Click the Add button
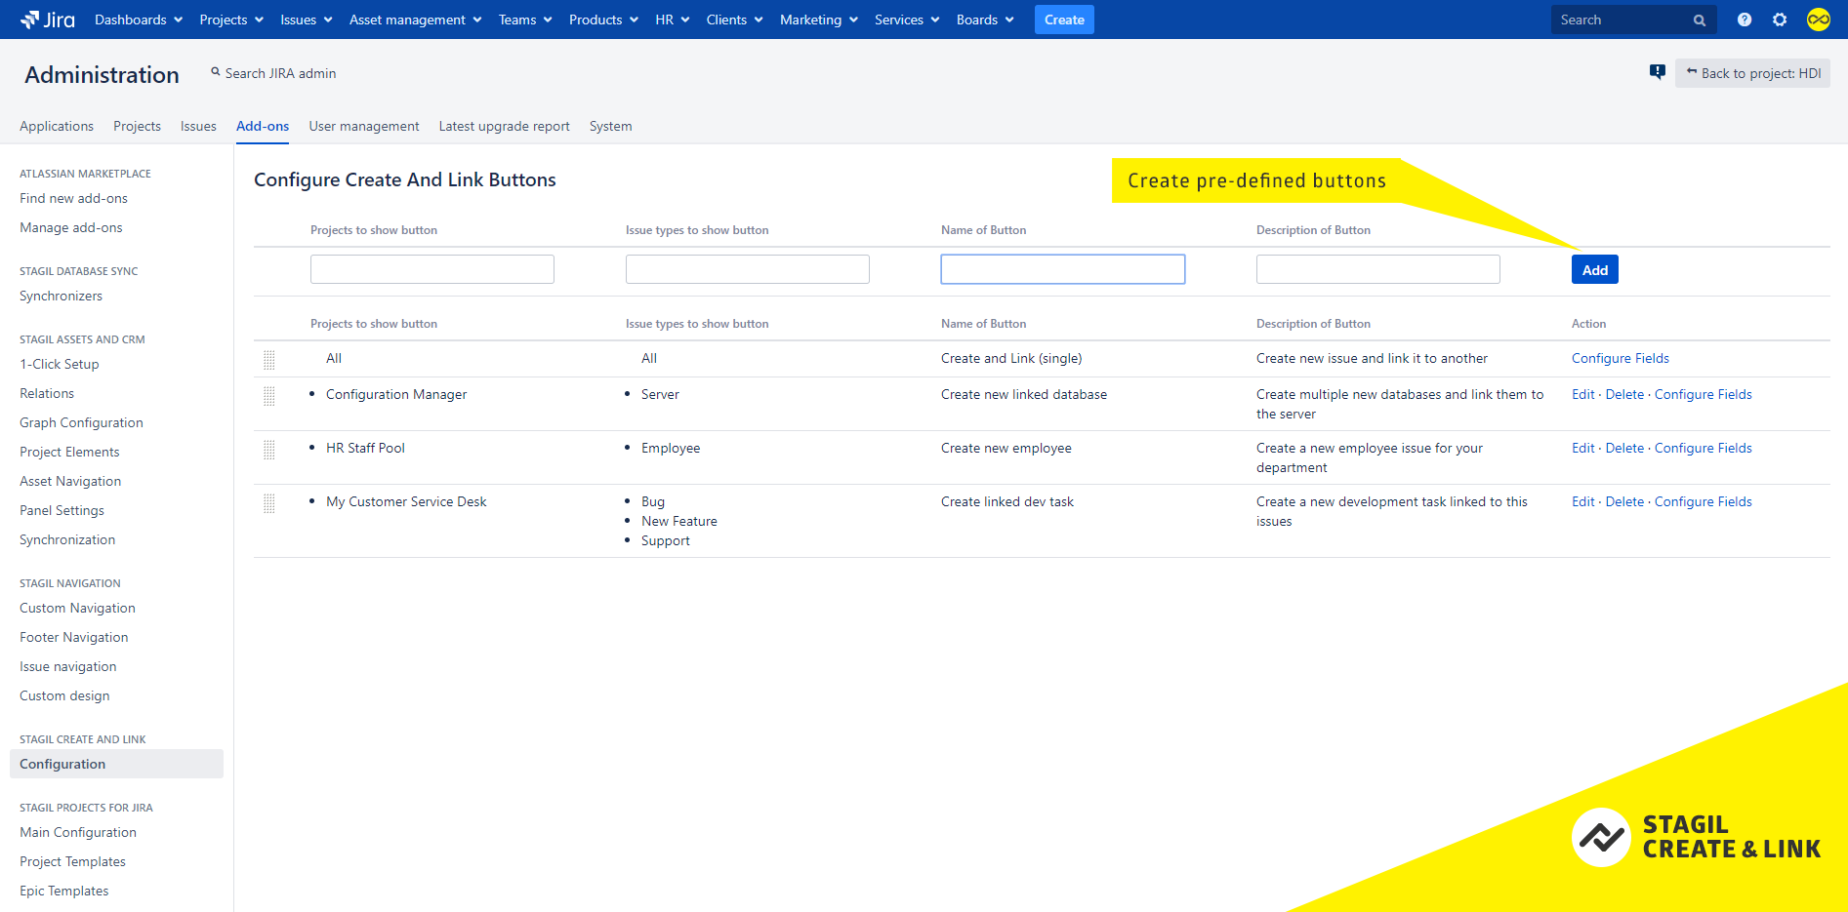 (1595, 269)
